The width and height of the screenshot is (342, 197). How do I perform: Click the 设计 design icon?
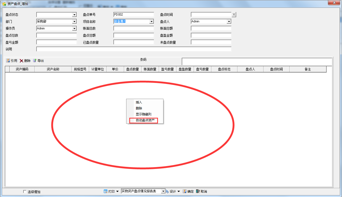coord(167,192)
